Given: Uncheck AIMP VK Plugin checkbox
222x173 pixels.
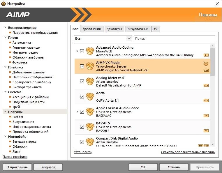Looking at the screenshot, I should click(82, 66).
